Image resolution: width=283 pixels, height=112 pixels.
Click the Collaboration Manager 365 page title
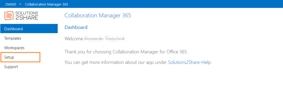point(98,16)
